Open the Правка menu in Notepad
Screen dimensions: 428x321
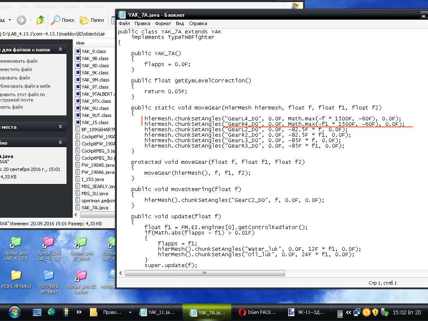click(143, 23)
